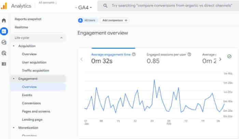Click the Add comparison button
Screen dimensions: 239x139
pyautogui.click(x=114, y=20)
